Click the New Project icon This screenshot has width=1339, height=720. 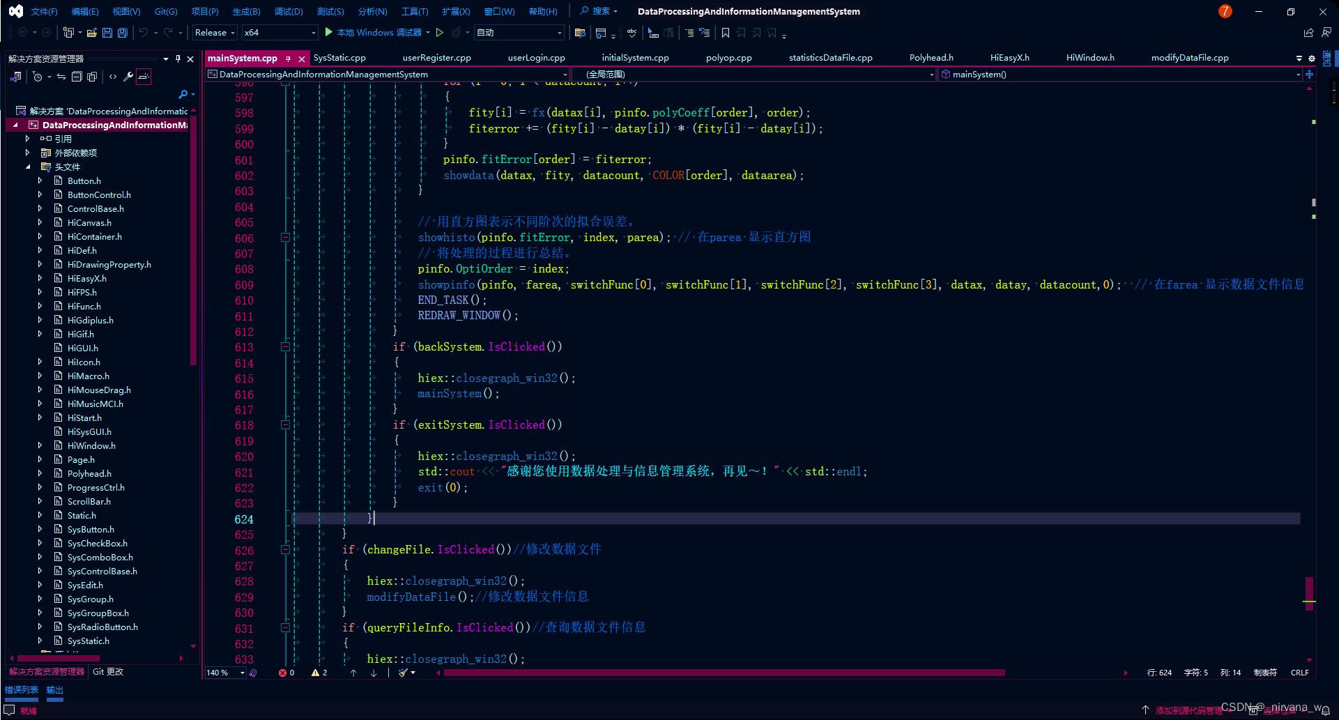coord(68,33)
